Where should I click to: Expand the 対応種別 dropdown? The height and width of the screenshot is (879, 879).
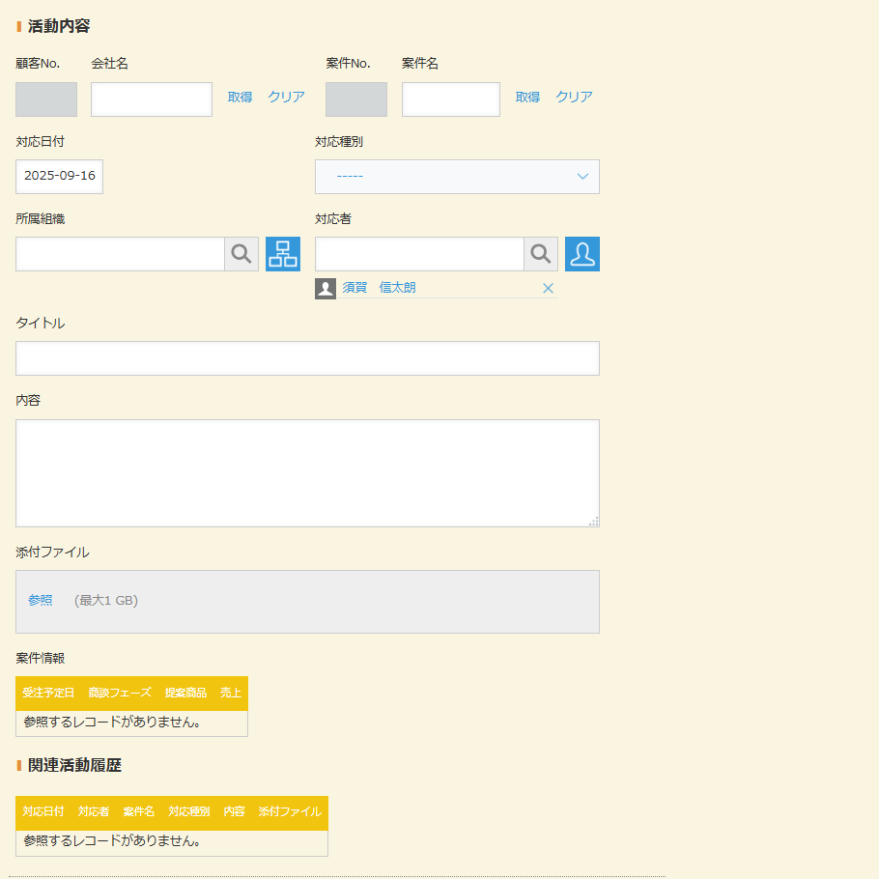(457, 177)
